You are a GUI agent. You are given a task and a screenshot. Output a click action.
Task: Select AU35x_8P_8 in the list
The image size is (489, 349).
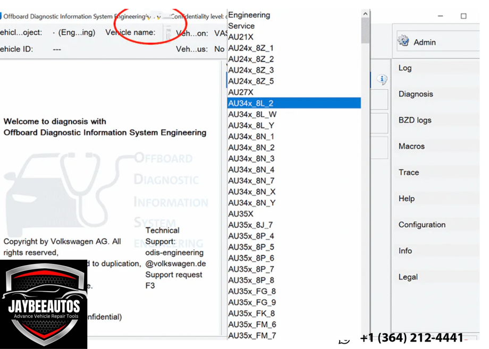(x=294, y=280)
